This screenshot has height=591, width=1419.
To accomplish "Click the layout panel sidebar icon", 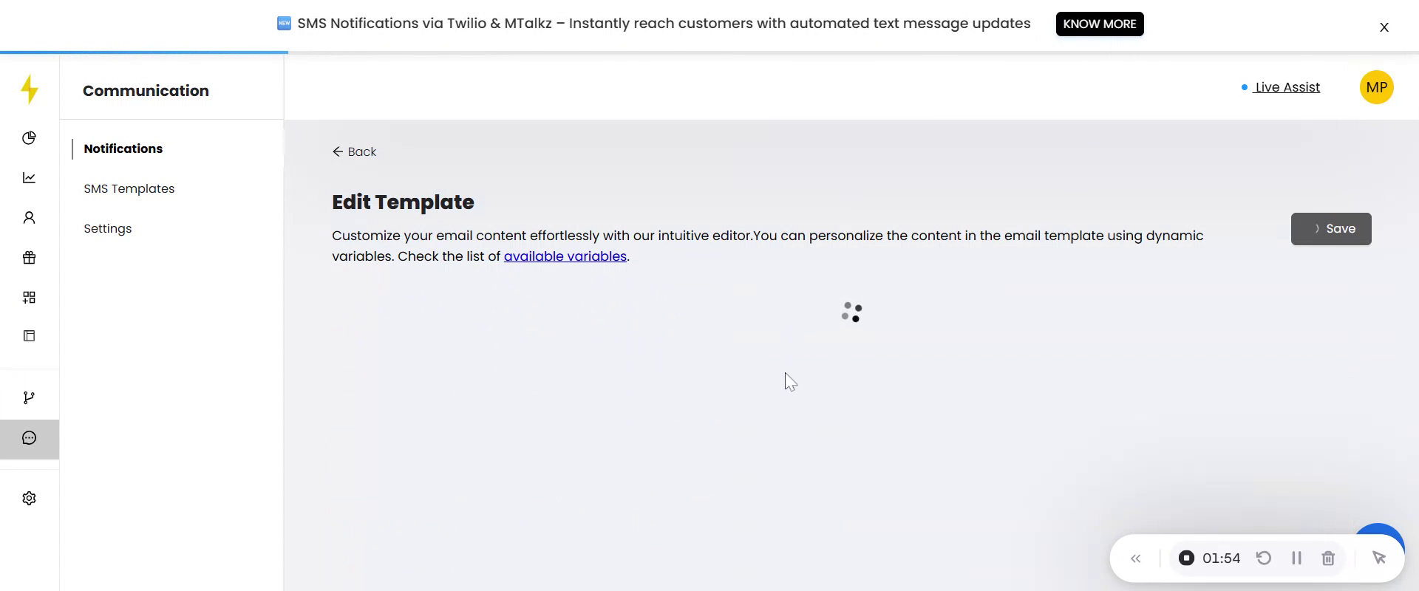I will coord(29,336).
